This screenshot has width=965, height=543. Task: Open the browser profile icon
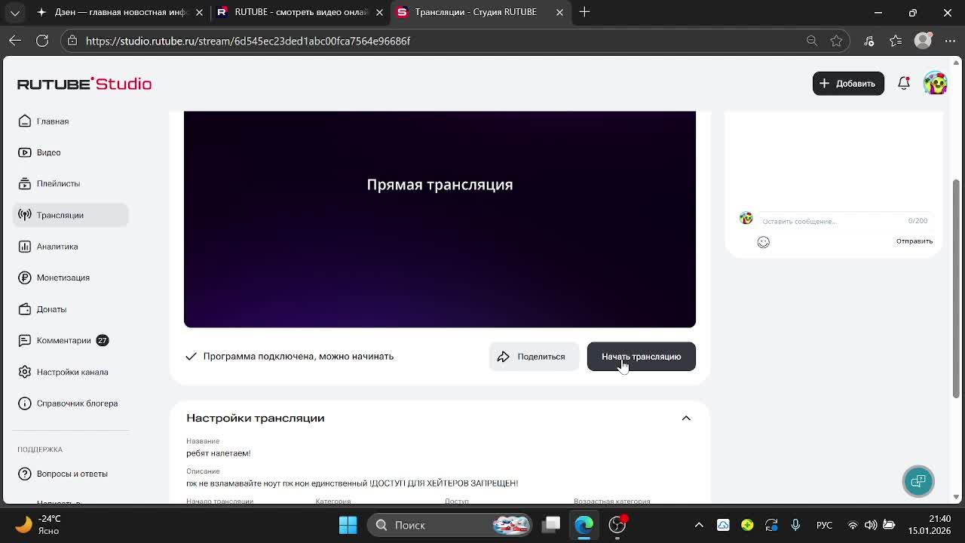click(923, 41)
